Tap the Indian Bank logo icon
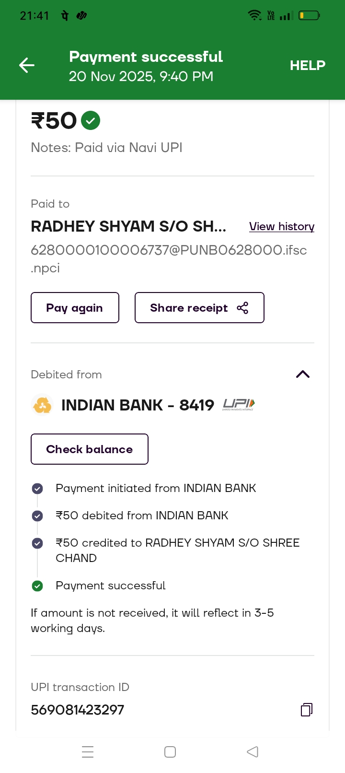The height and width of the screenshot is (773, 345). tap(42, 405)
